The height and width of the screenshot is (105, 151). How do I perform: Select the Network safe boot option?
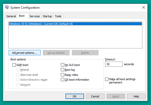click(18, 85)
